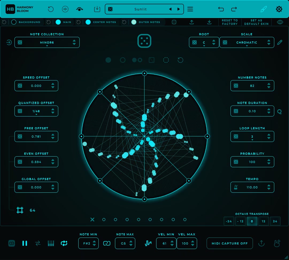Open the Note Collection MINOR6 dropdown
289x260 pixels.
coord(47,43)
